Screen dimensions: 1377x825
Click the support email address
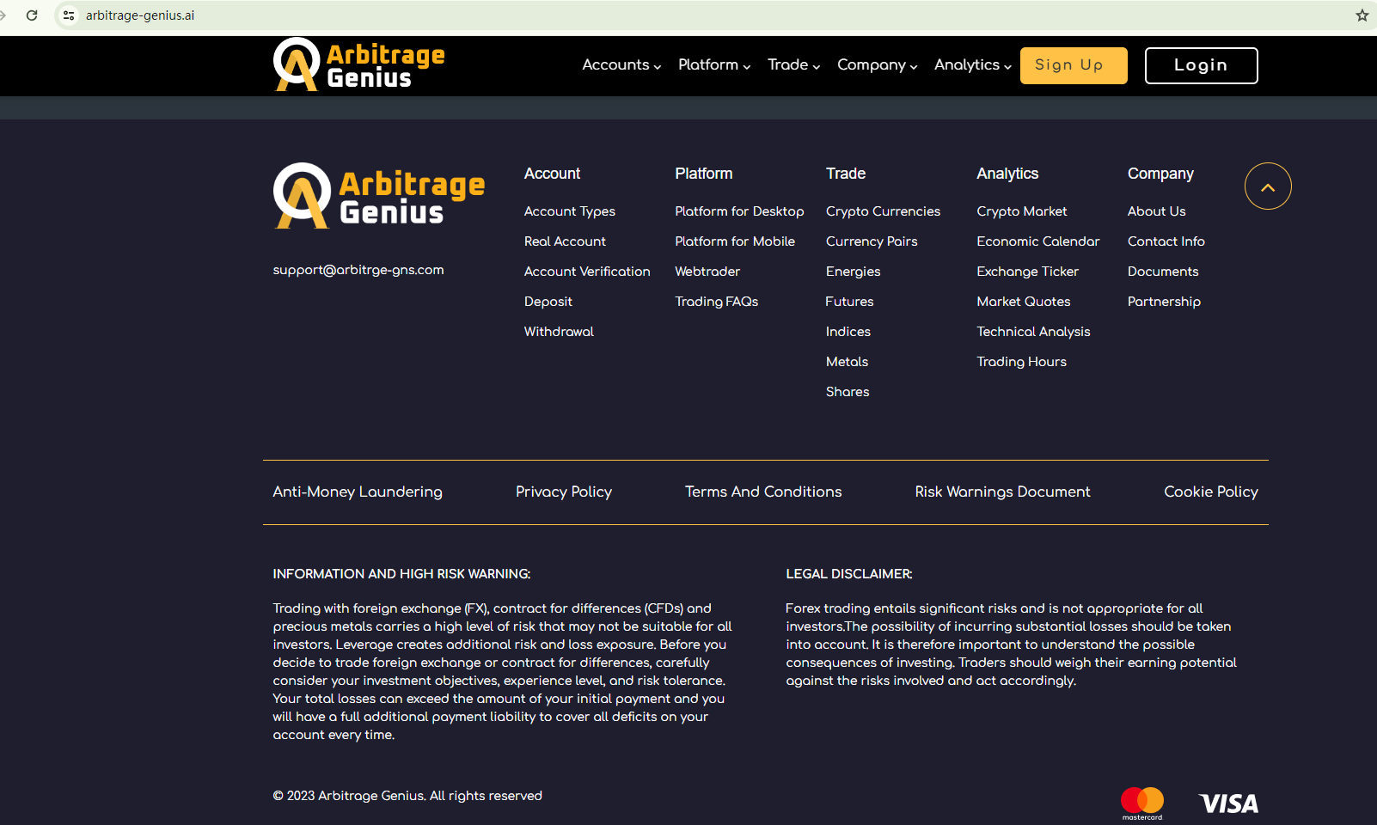click(358, 270)
